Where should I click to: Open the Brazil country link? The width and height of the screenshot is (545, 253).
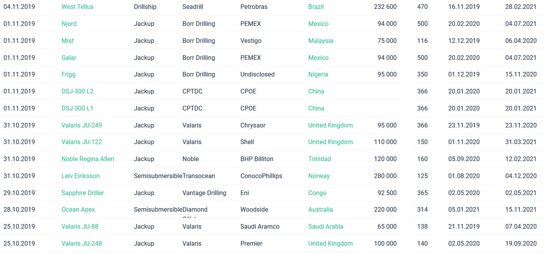click(316, 7)
